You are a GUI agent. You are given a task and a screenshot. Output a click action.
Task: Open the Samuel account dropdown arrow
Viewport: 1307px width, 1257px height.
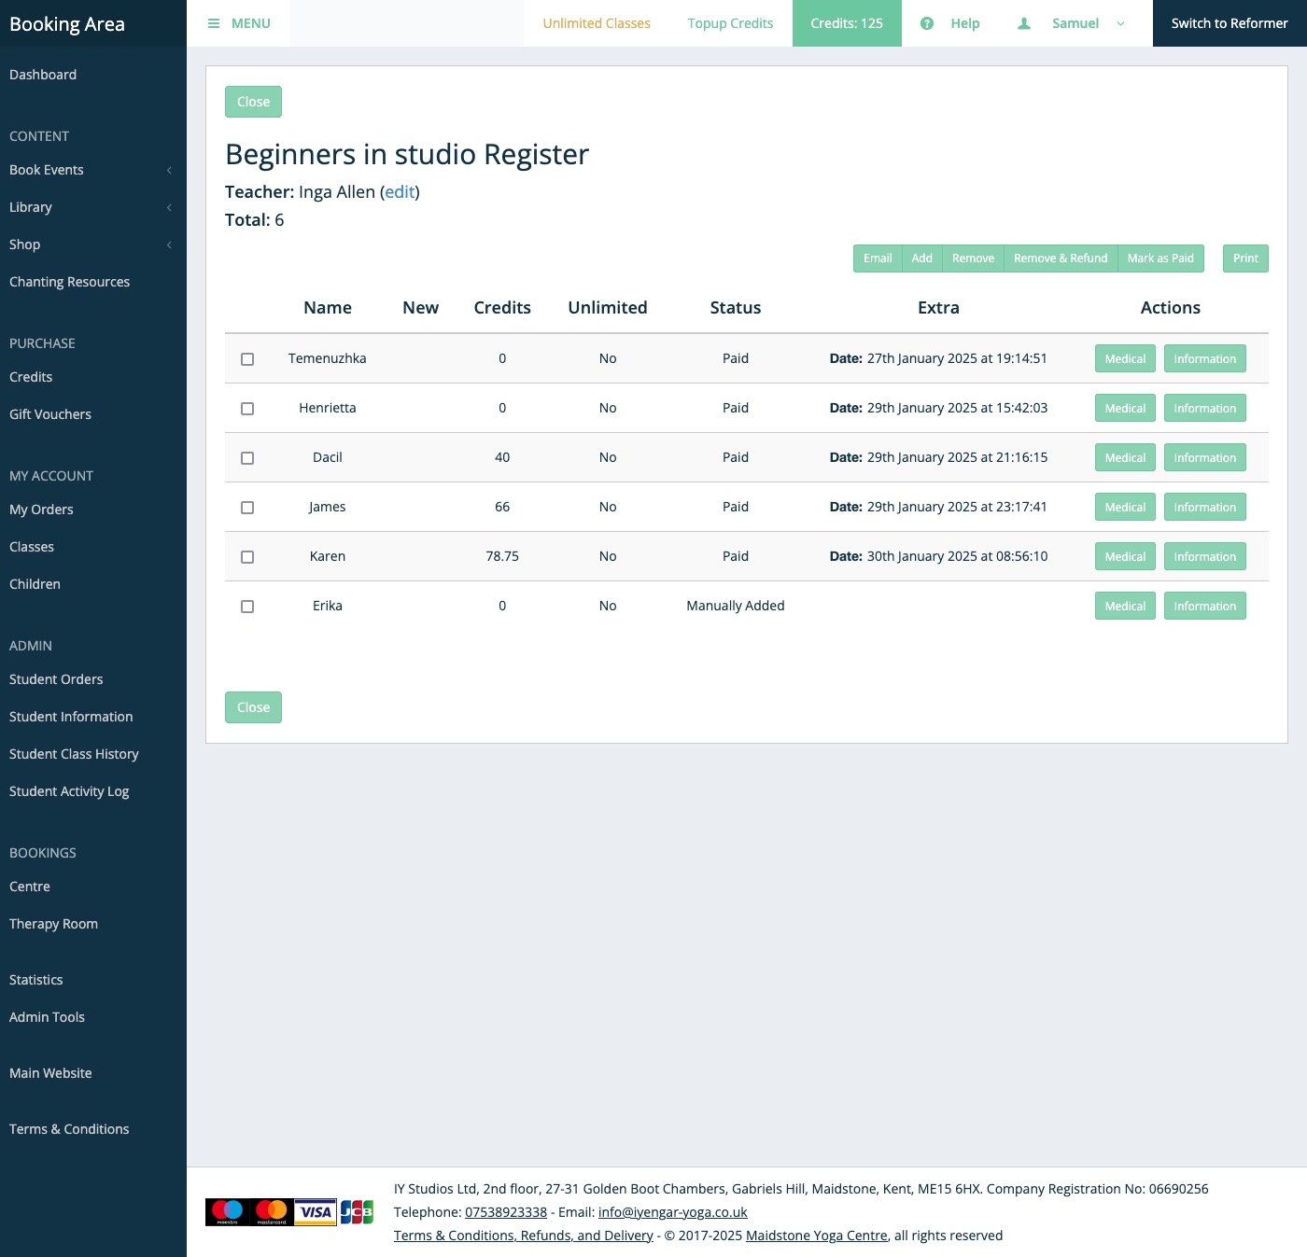tap(1120, 23)
